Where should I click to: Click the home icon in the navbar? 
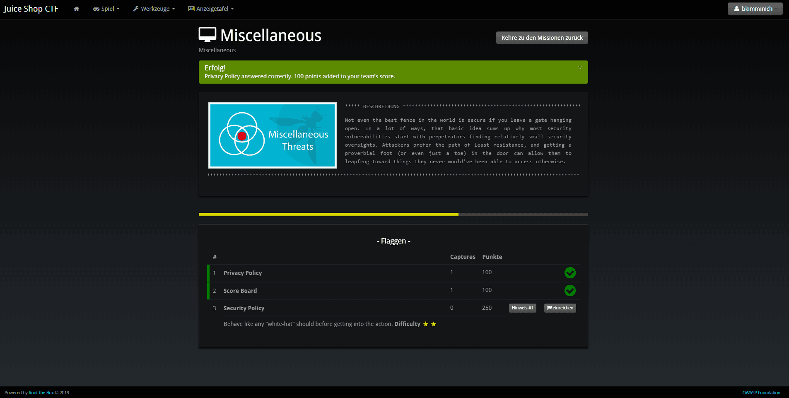click(76, 9)
